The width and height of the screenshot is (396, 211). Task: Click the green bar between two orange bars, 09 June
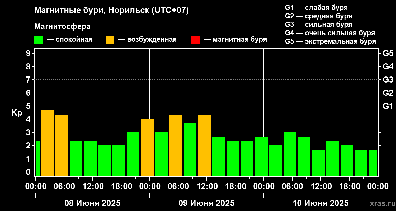(x=190, y=150)
